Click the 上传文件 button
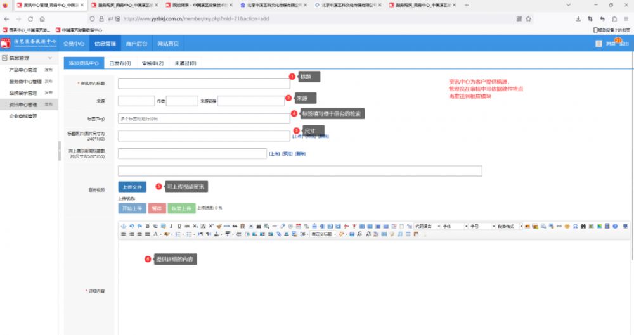The width and height of the screenshot is (634, 335). (x=132, y=187)
